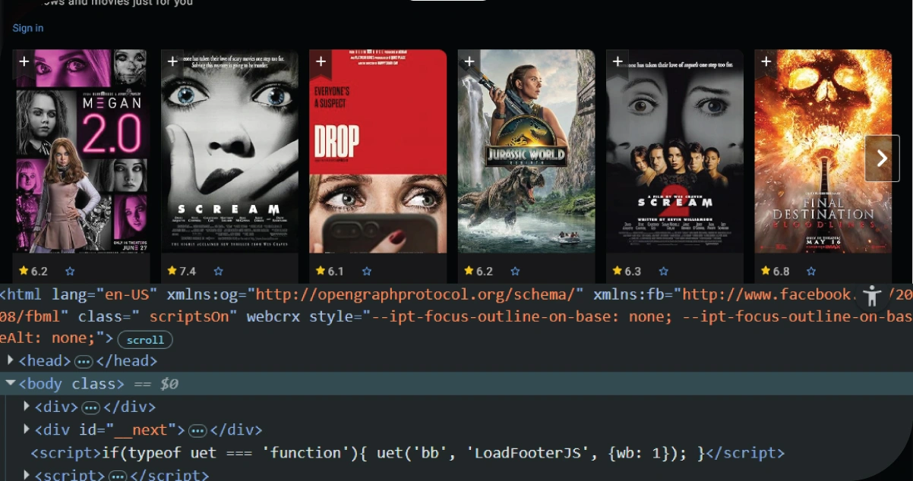
Task: Rate Scream 2 via its empty star icon
Action: click(664, 271)
